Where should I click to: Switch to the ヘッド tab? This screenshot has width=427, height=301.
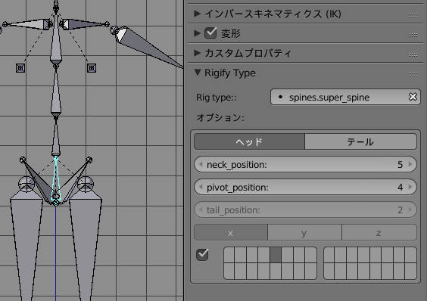[249, 141]
